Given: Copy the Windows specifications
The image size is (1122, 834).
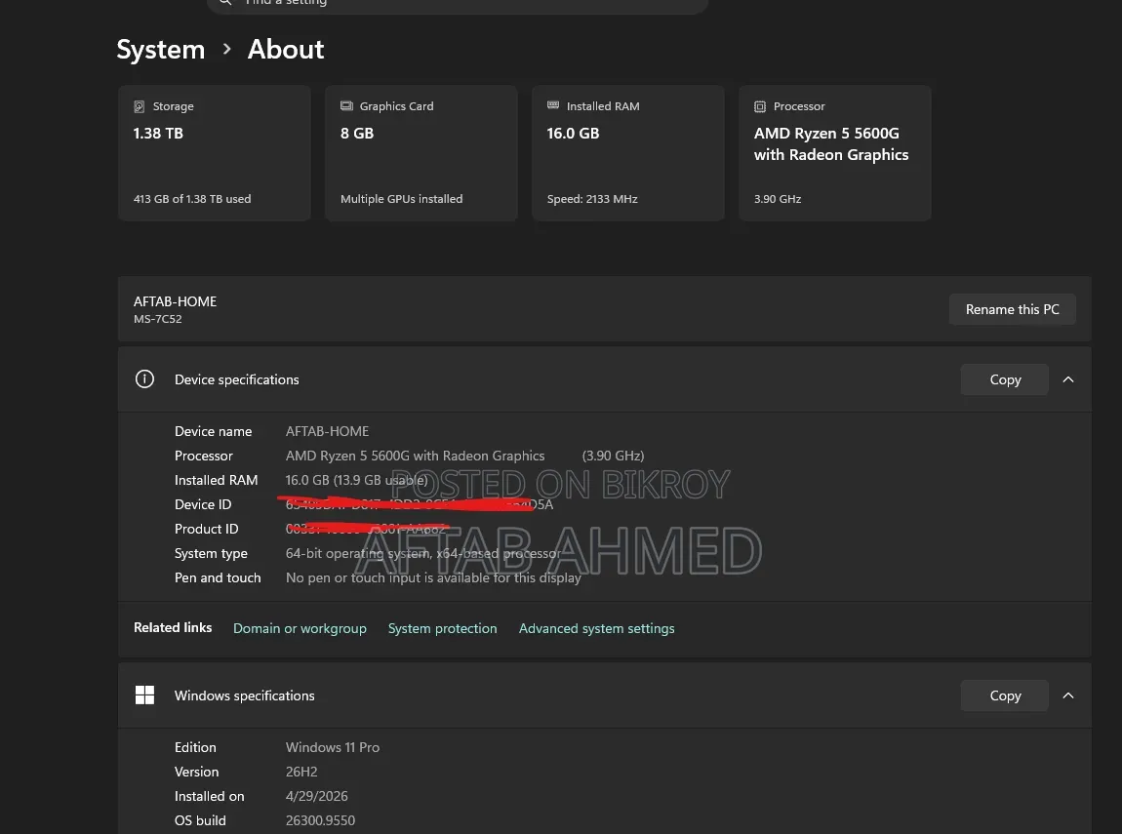Looking at the screenshot, I should (1005, 695).
